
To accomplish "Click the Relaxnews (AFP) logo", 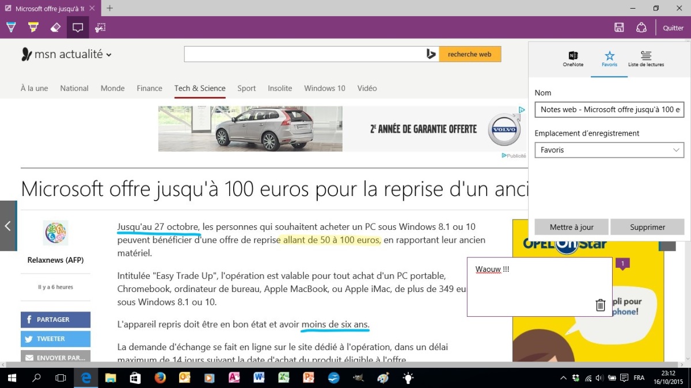I will [56, 233].
